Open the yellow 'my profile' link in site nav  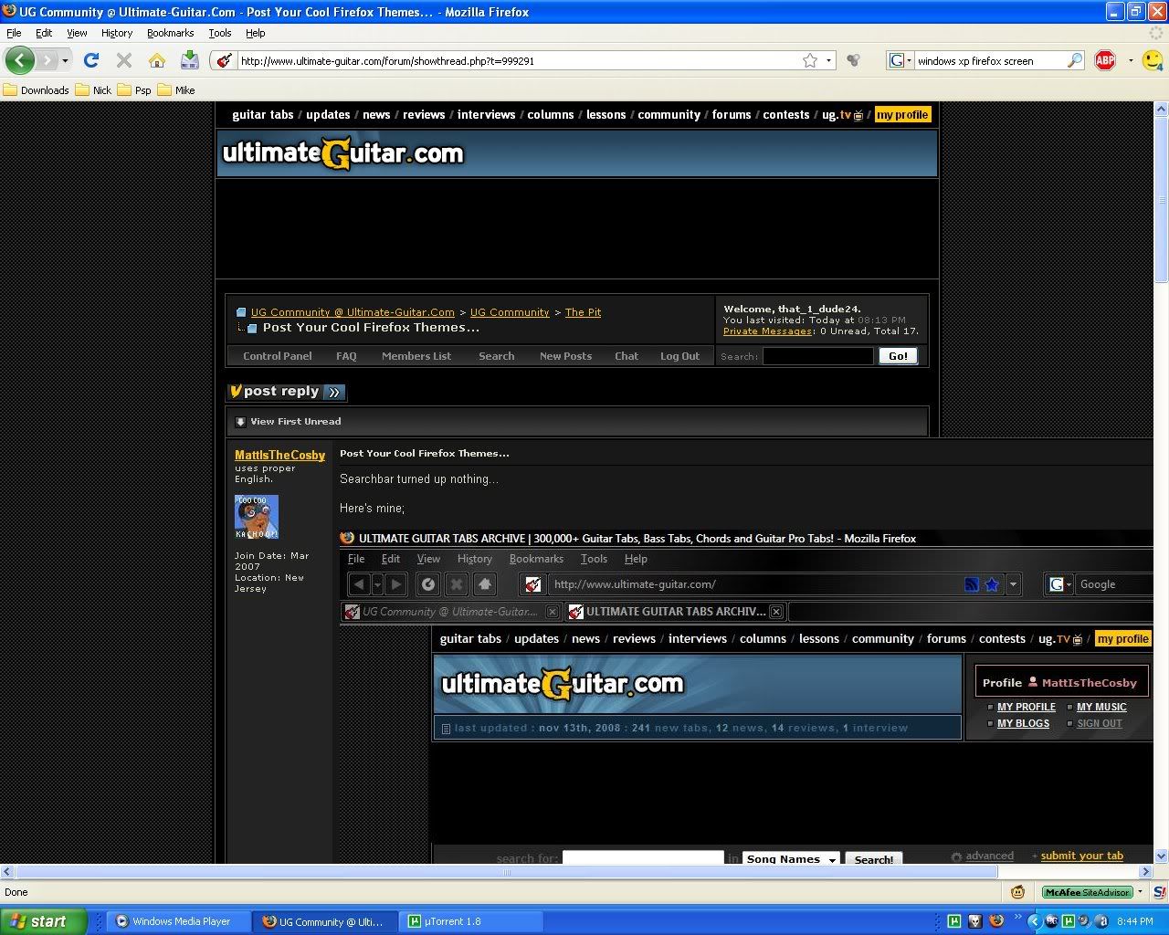pyautogui.click(x=902, y=114)
